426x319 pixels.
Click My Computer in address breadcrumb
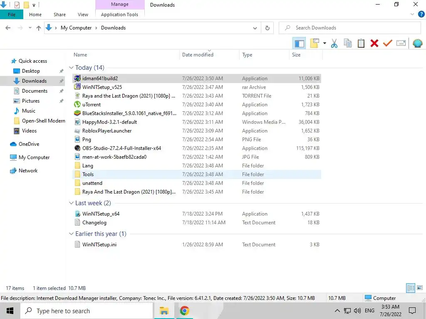tap(76, 28)
